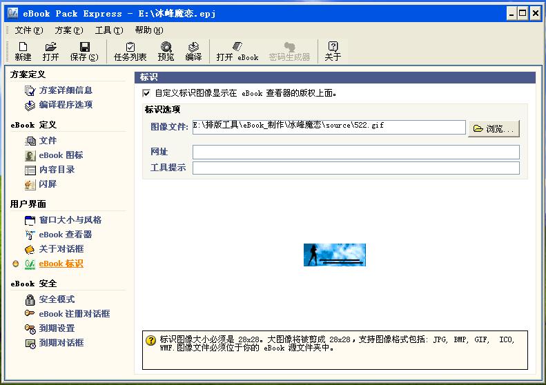The image size is (546, 385).
Task: Open the 关于对话框 link
Action: coord(61,249)
